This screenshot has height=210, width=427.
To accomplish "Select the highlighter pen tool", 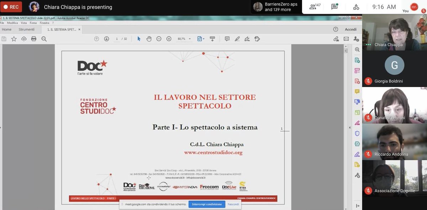I will coord(237,39).
